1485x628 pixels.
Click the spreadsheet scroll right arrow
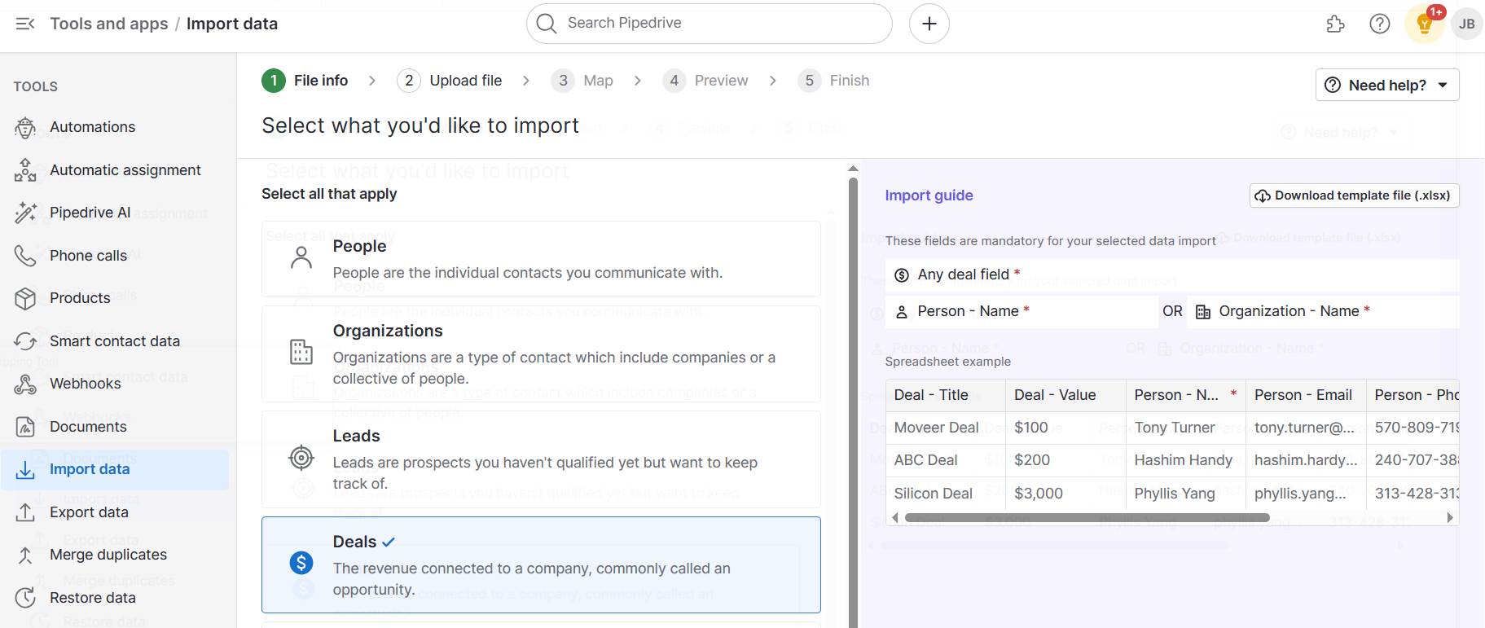point(1449,517)
